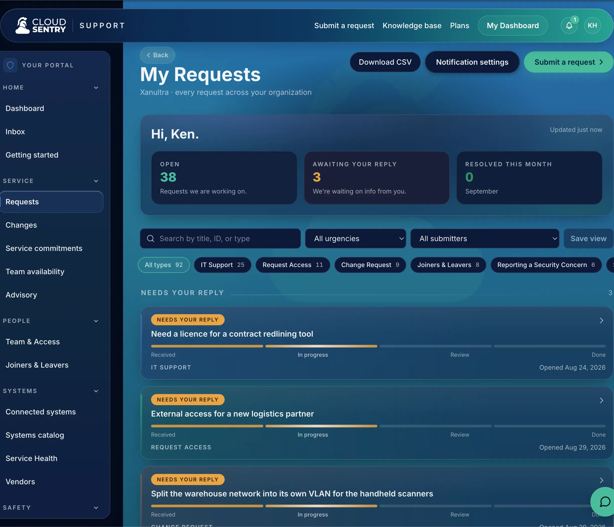This screenshot has width=614, height=527.
Task: Open Vendors in the sidebar
Action: (20, 482)
